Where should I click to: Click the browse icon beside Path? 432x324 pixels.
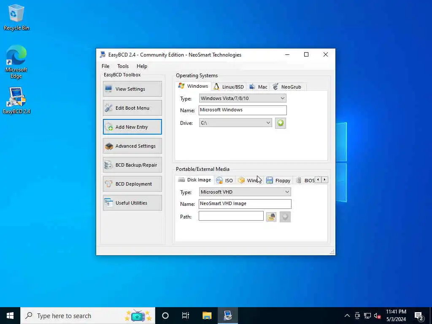coord(271,217)
